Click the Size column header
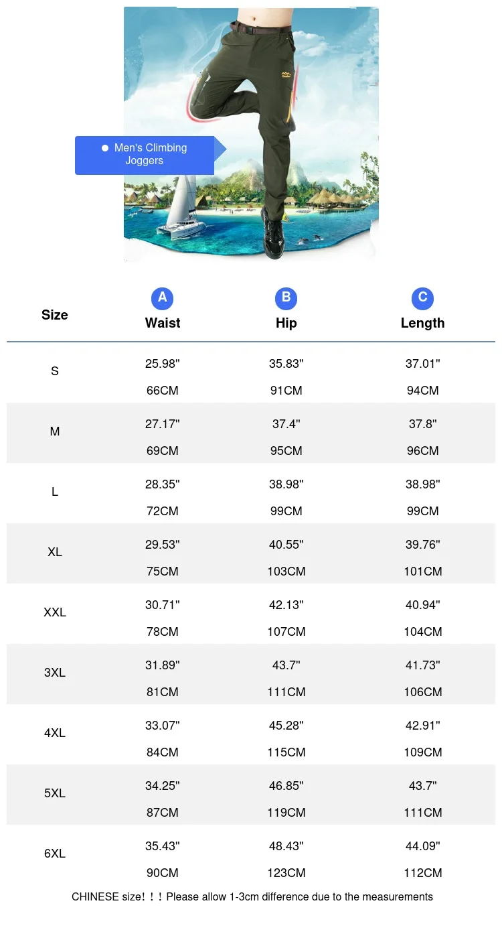The height and width of the screenshot is (938, 502). 55,315
